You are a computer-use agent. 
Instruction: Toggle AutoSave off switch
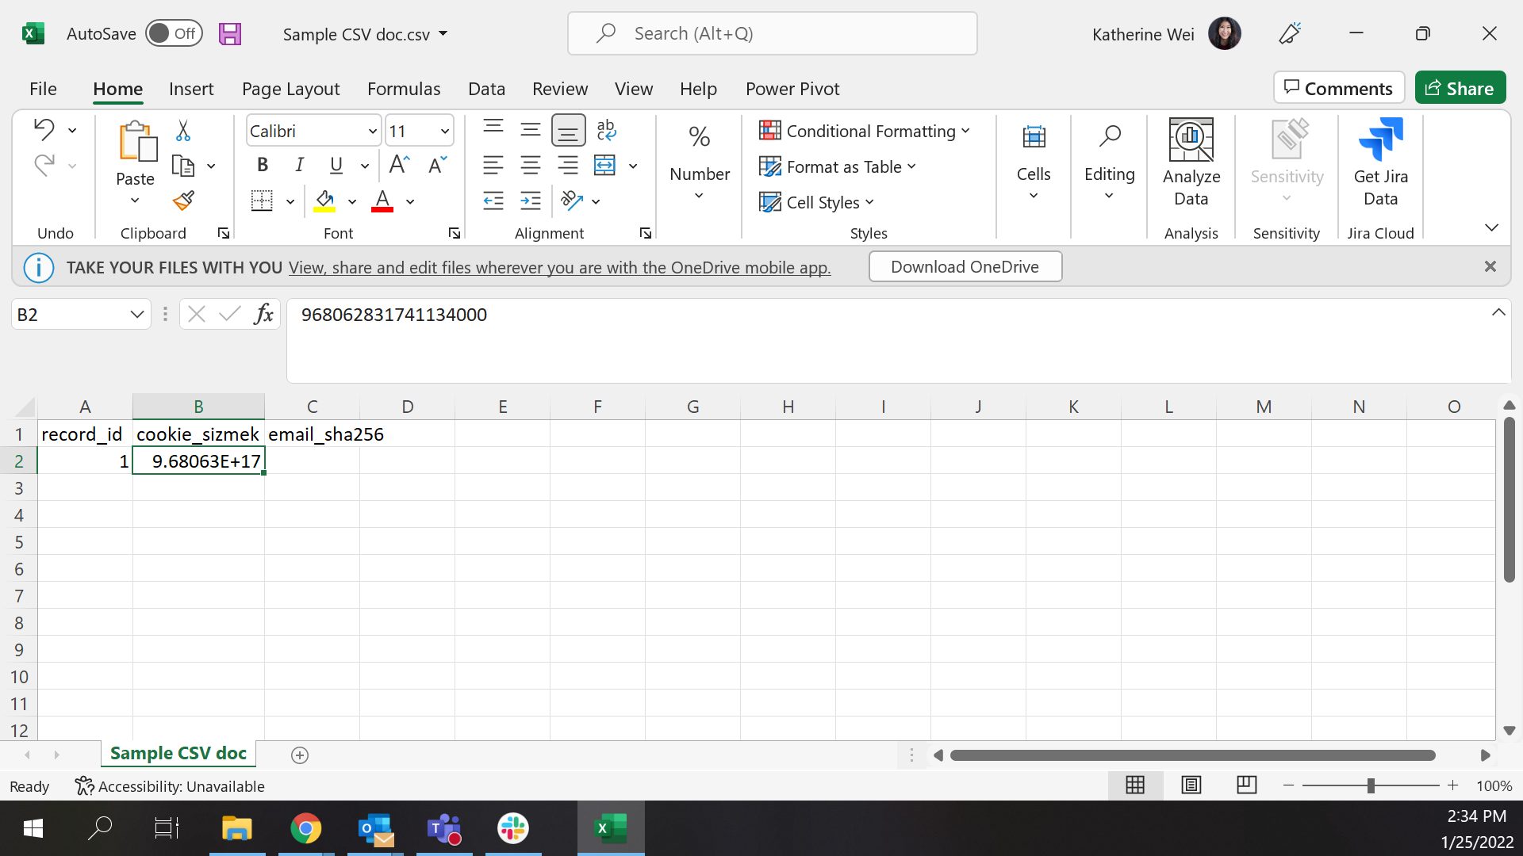coord(174,33)
